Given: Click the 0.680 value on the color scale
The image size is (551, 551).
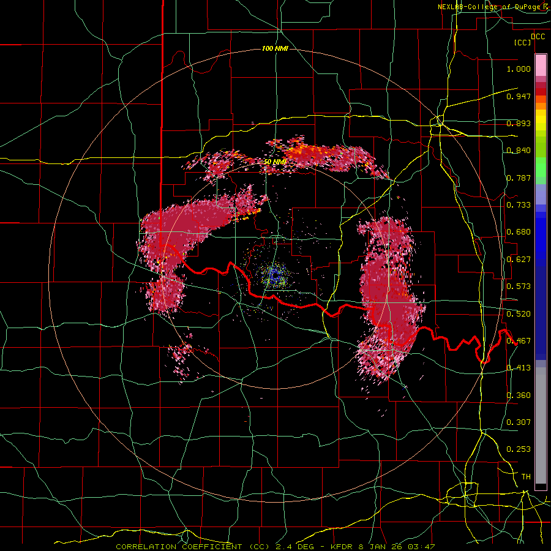Looking at the screenshot, I should click(x=519, y=232).
